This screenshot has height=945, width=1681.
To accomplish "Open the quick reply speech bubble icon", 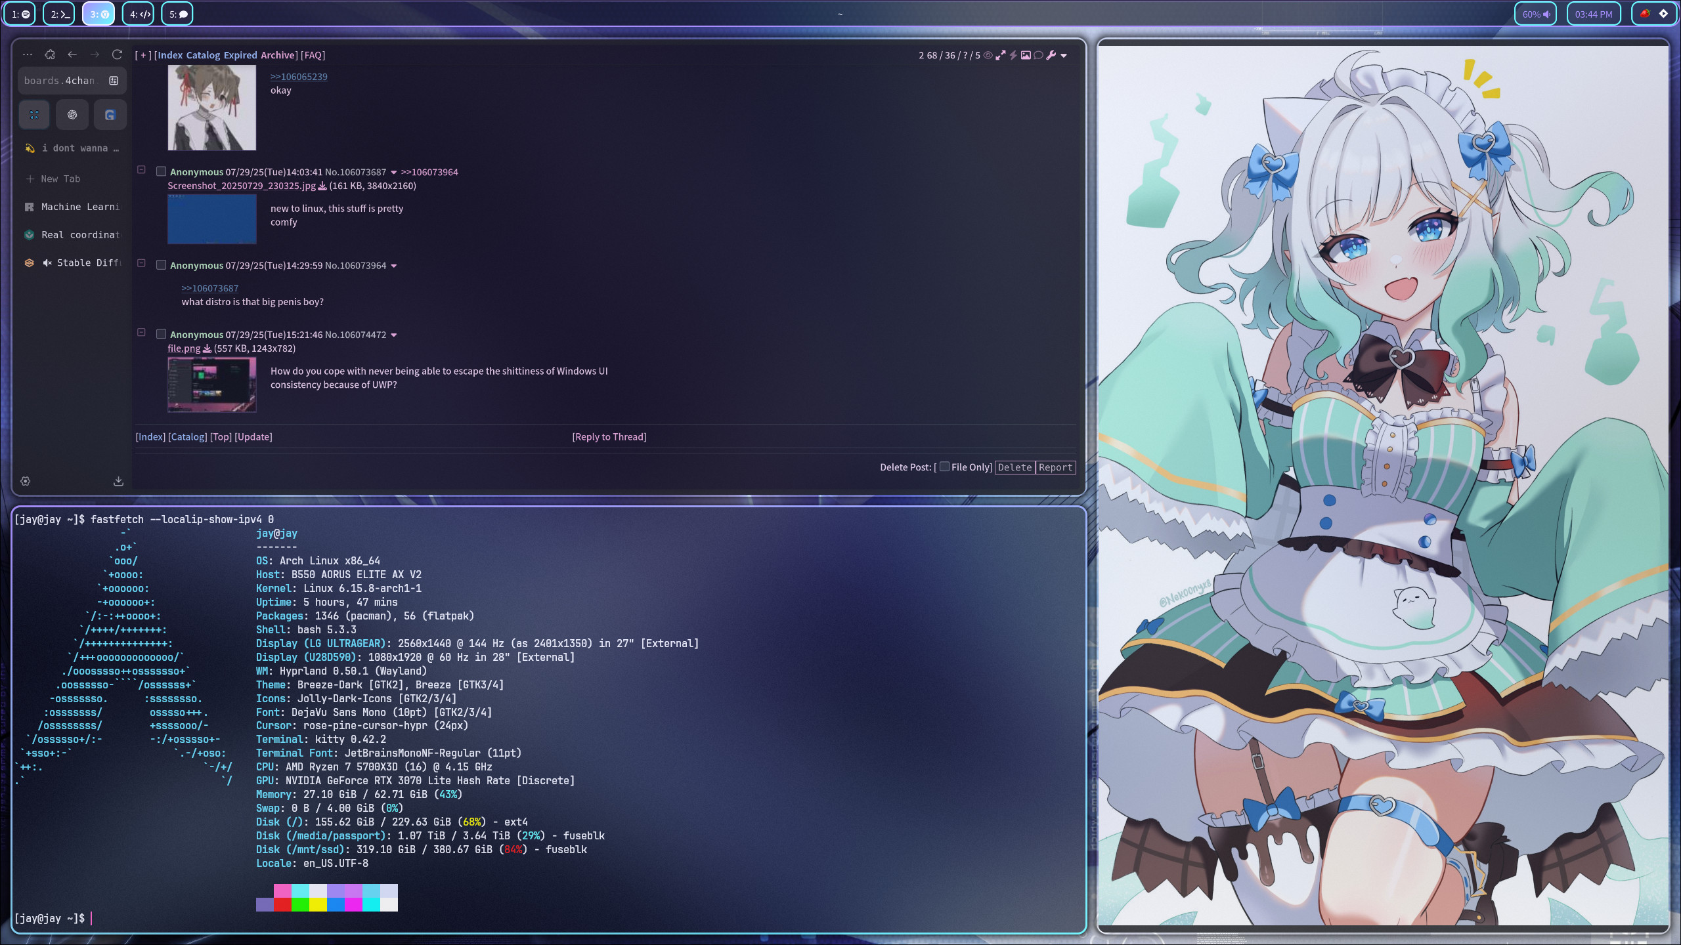I will [x=1038, y=55].
